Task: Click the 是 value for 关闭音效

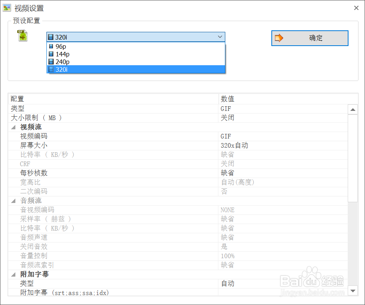Action: (224, 247)
